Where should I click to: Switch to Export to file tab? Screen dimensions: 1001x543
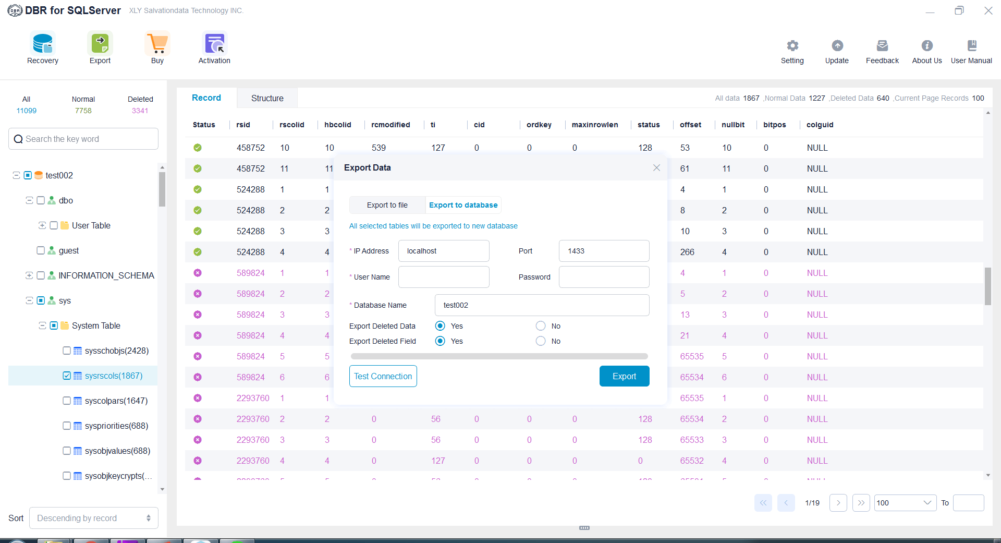click(x=387, y=205)
